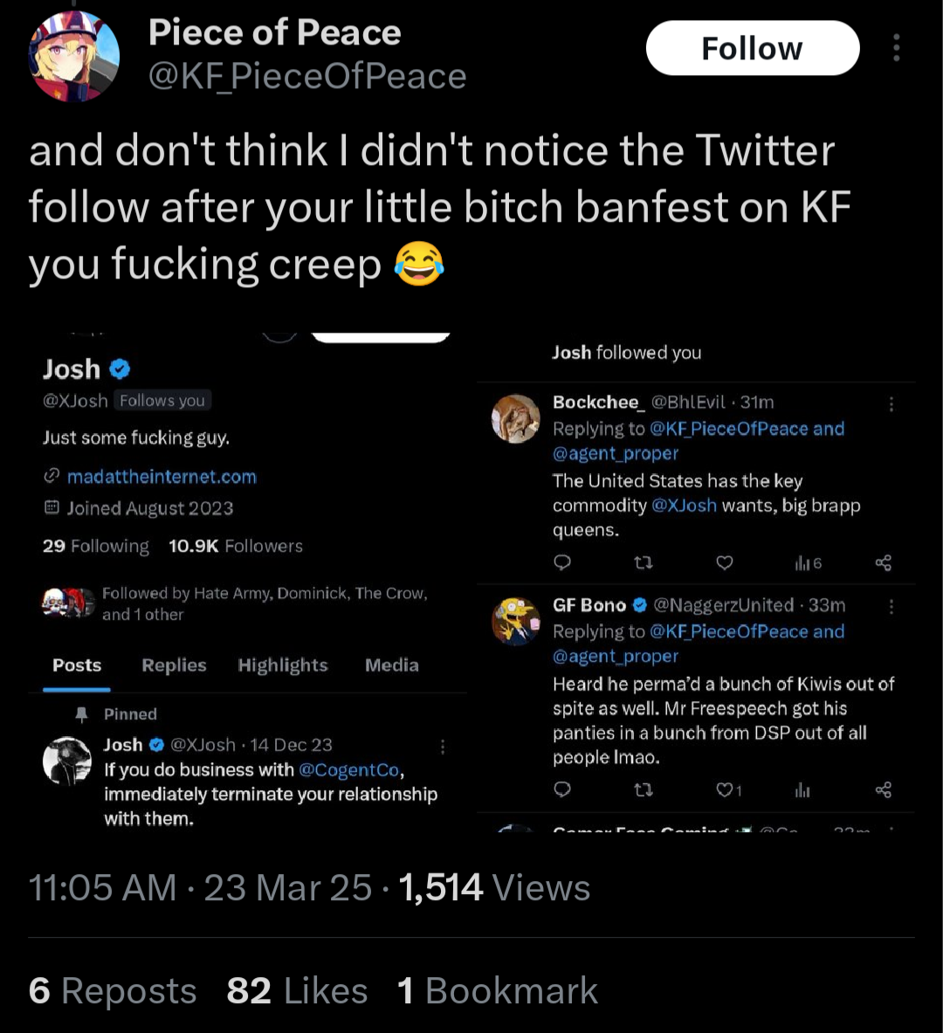
Task: Open the 10.9K Followers list
Action: tap(236, 546)
